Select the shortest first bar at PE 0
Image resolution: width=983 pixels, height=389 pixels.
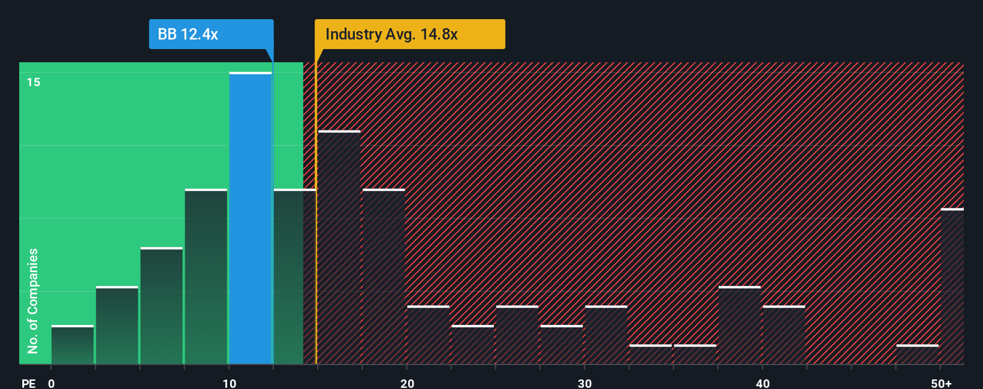(73, 345)
